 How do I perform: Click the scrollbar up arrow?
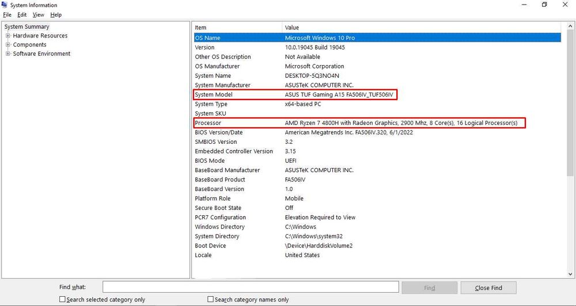[570, 26]
